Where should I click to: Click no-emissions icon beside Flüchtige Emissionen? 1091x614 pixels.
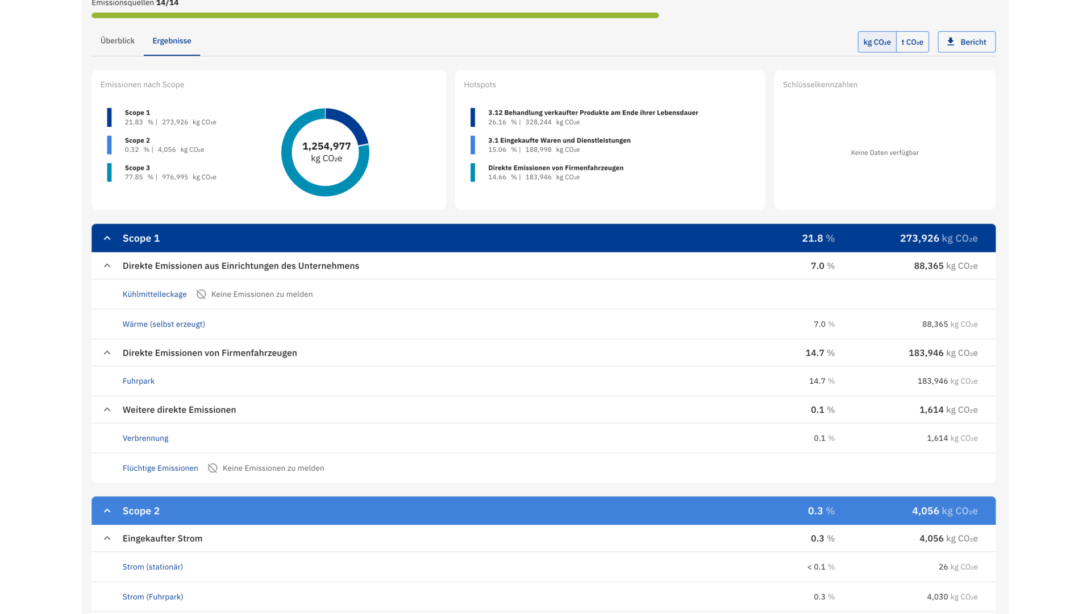pyautogui.click(x=213, y=468)
